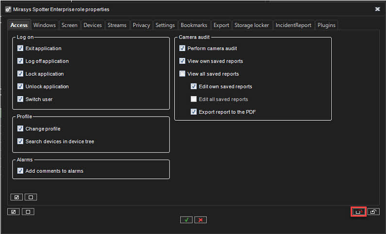Image resolution: width=386 pixels, height=234 pixels.
Task: Enable View all saved reports
Action: (182, 74)
